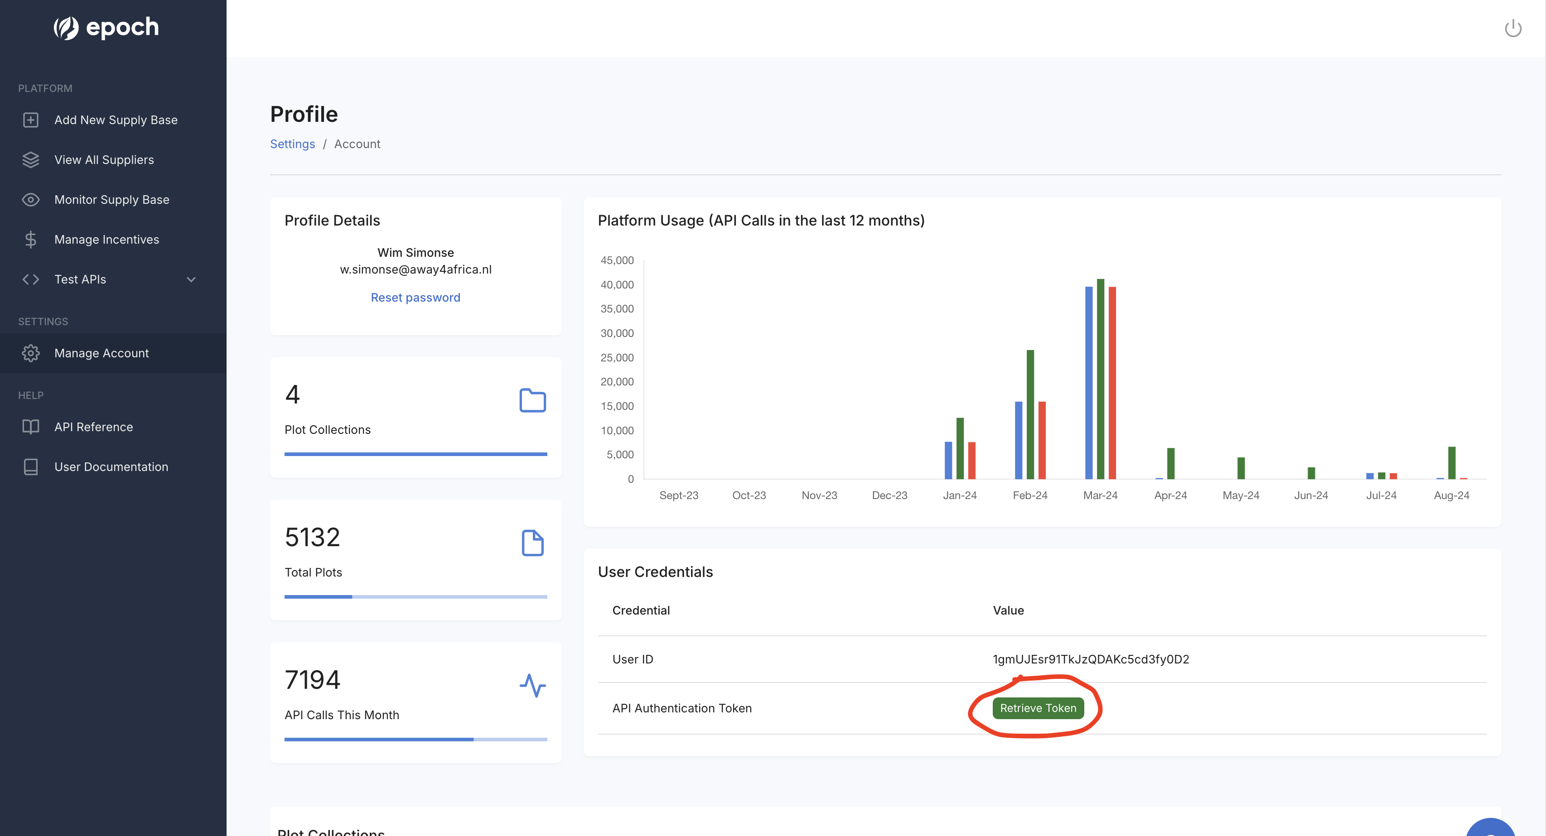The width and height of the screenshot is (1546, 836).
Task: Click the code brackets icon beside Test APIs
Action: pos(31,279)
